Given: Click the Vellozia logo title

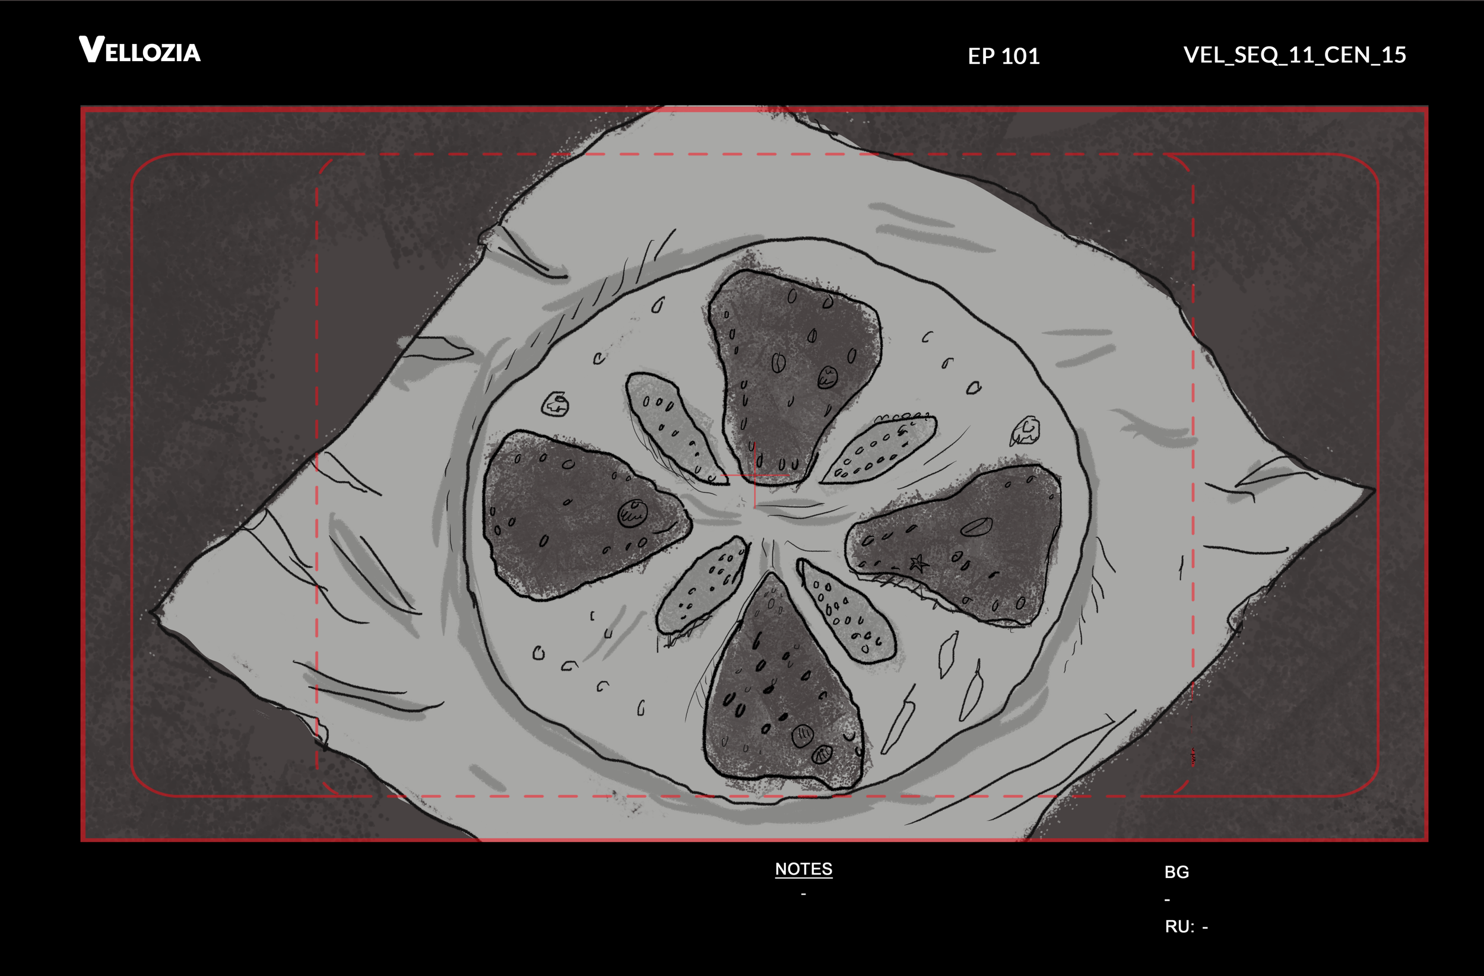Looking at the screenshot, I should 139,50.
